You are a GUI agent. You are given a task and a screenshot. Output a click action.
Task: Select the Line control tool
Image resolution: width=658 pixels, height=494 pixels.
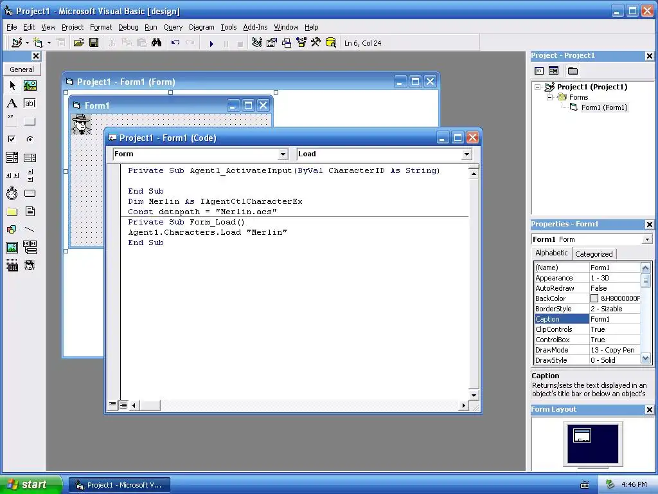[x=30, y=230]
